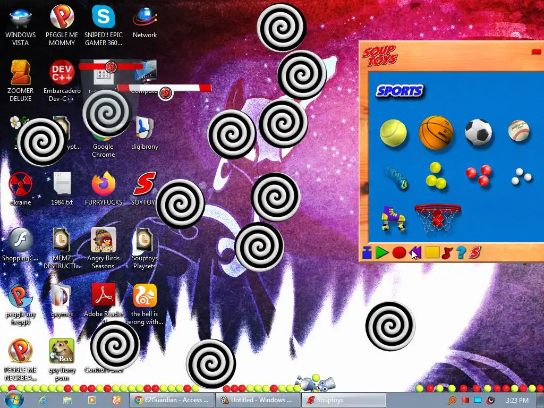Select the three white balls toy
The image size is (544, 408).
[x=522, y=176]
